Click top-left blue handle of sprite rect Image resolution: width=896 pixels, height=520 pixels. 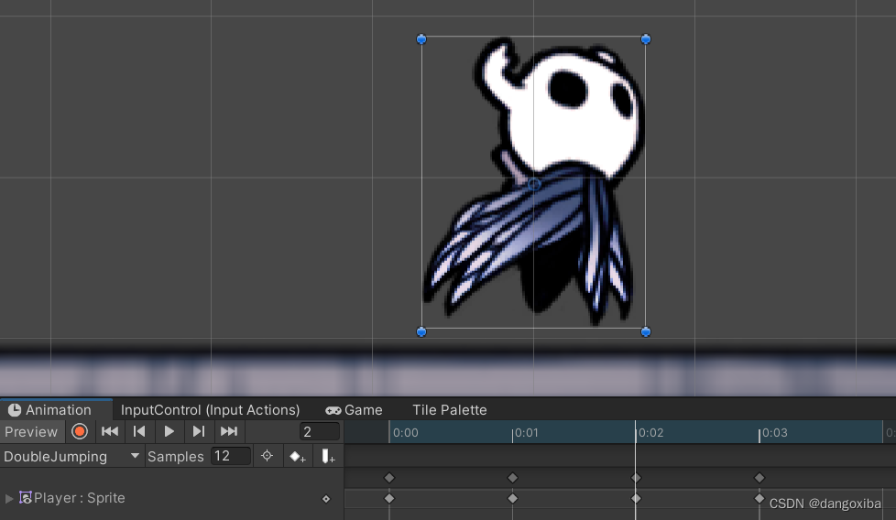click(x=421, y=38)
